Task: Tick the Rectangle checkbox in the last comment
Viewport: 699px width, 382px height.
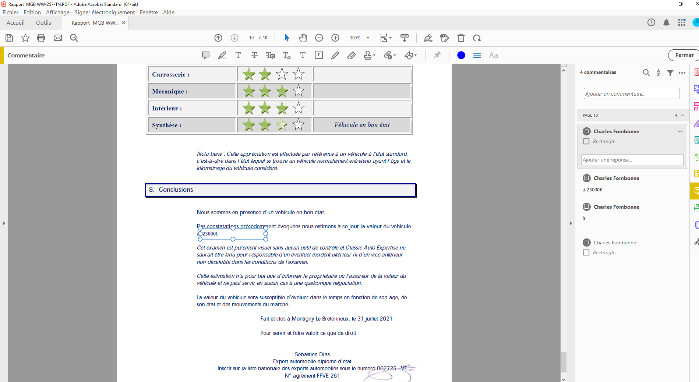Action: pyautogui.click(x=586, y=252)
